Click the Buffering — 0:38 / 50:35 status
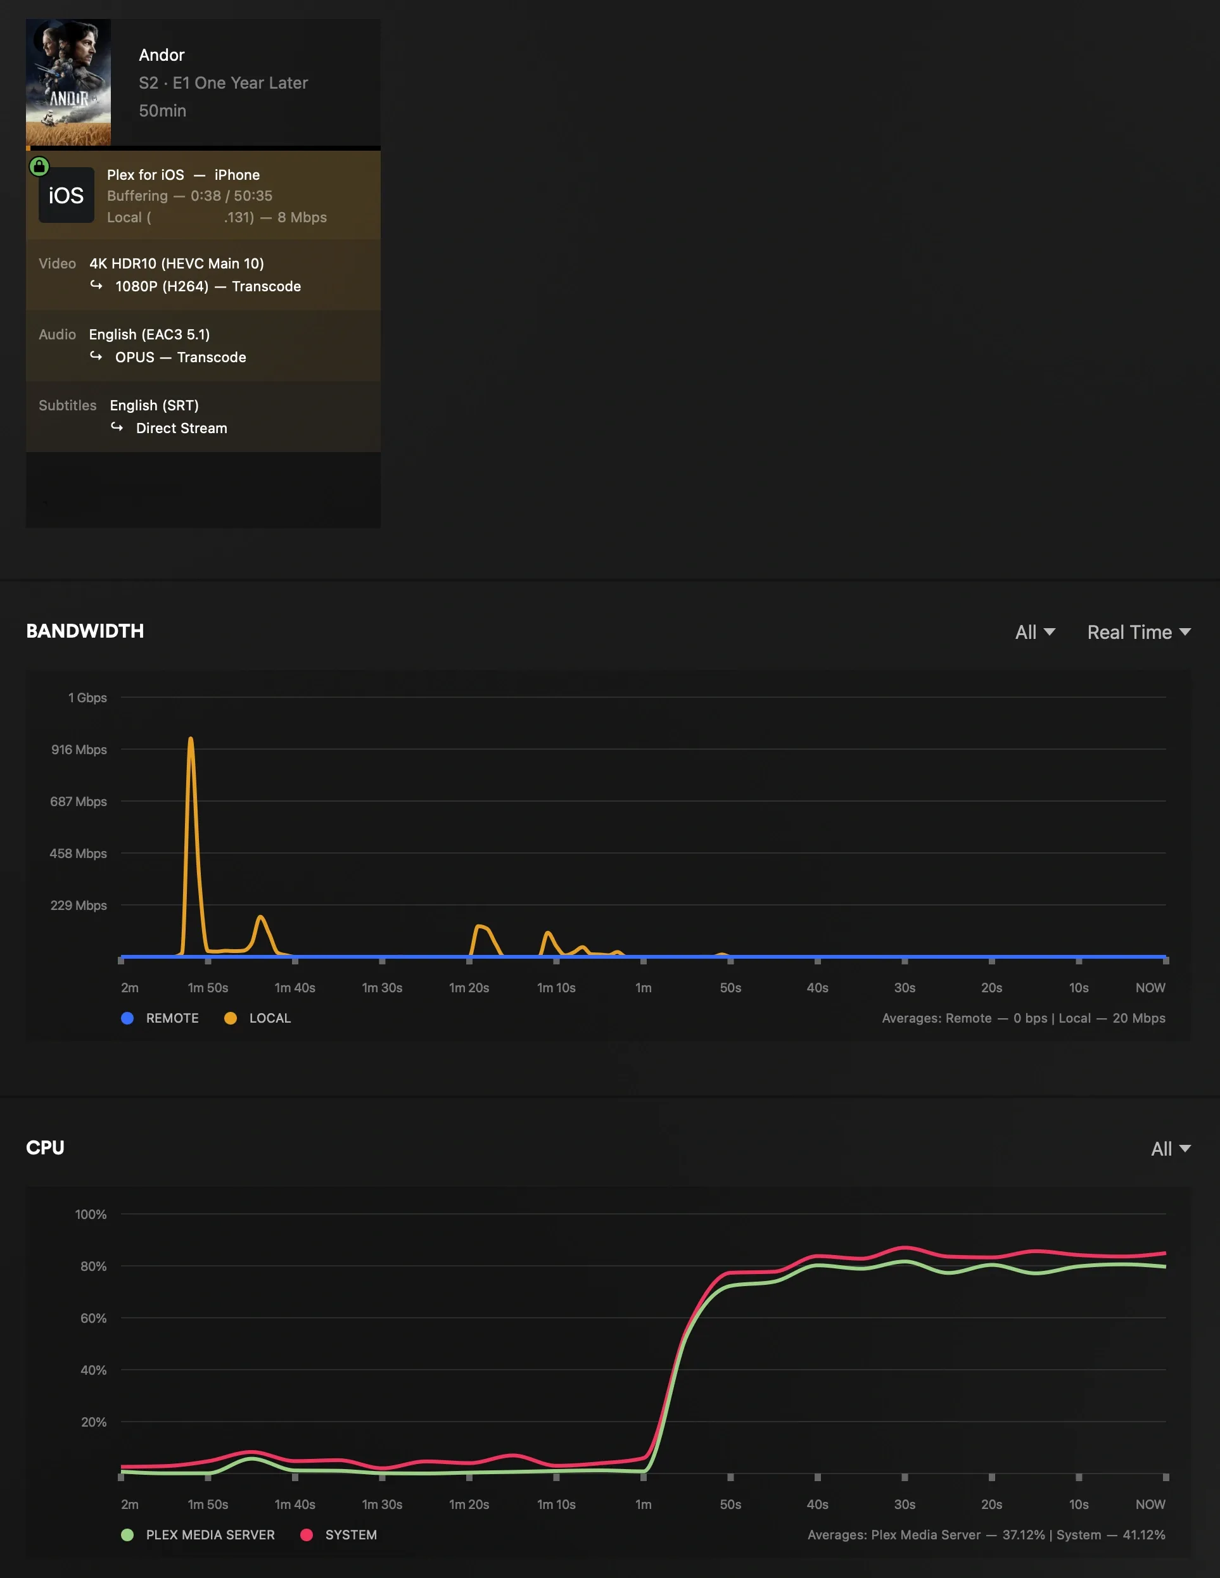This screenshot has width=1220, height=1578. [x=190, y=196]
